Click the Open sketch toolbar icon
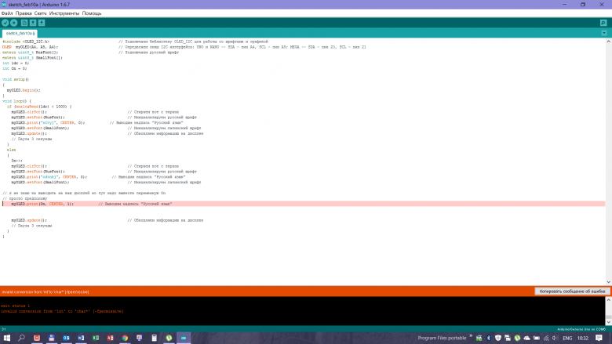This screenshot has width=612, height=344. pyautogui.click(x=33, y=23)
